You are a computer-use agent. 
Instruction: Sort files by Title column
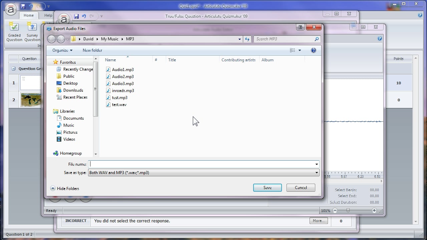(x=172, y=60)
